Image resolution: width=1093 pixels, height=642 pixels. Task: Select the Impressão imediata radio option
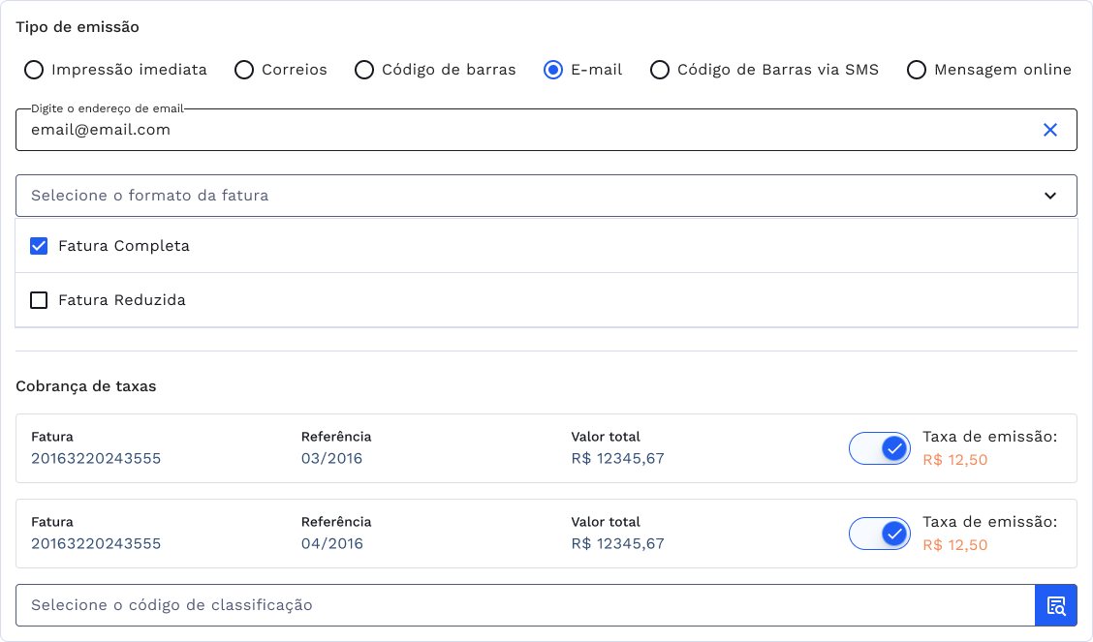point(34,70)
